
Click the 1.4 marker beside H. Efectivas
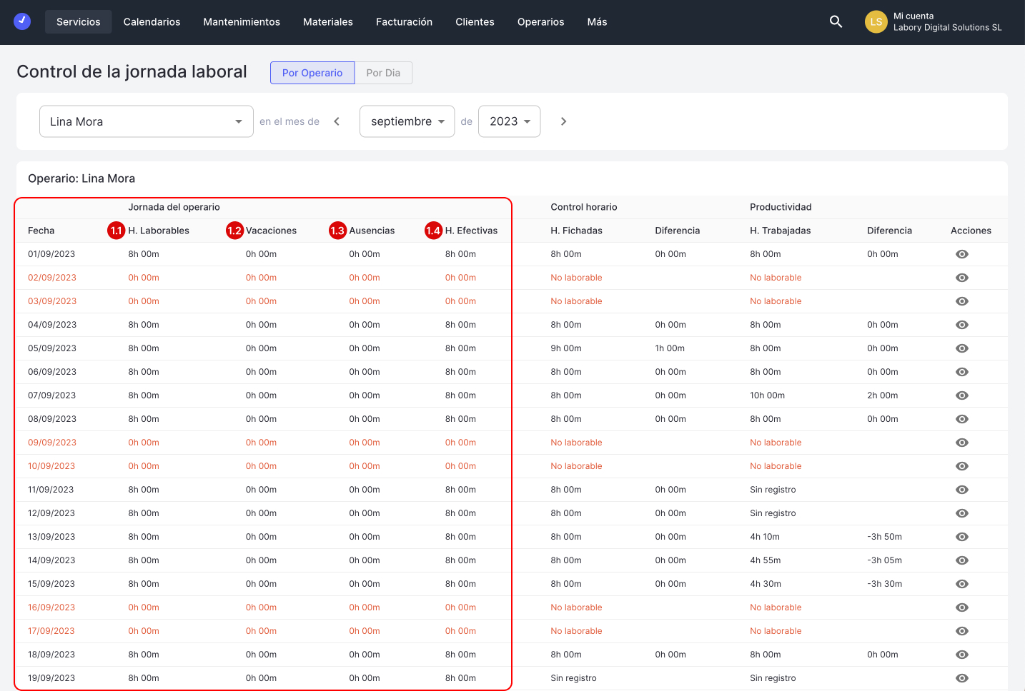433,231
